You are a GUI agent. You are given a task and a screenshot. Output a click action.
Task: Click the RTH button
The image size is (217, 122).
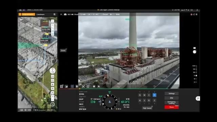click(172, 98)
